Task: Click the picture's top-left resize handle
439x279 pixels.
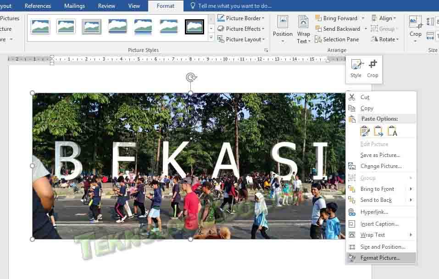Action: click(33, 93)
